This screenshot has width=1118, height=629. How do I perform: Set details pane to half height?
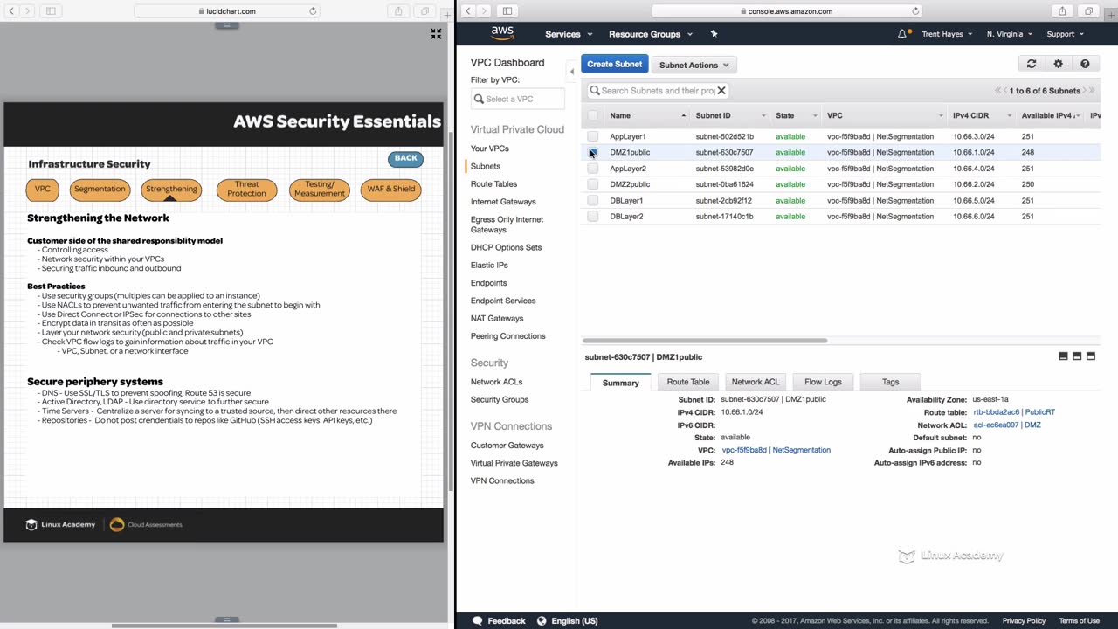1077,356
